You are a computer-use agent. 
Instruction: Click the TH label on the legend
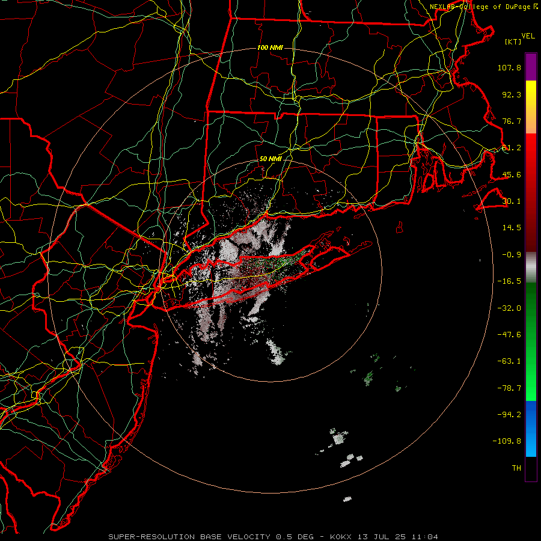[x=516, y=468]
